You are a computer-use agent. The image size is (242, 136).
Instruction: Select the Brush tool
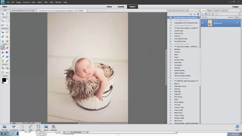pos(3,48)
